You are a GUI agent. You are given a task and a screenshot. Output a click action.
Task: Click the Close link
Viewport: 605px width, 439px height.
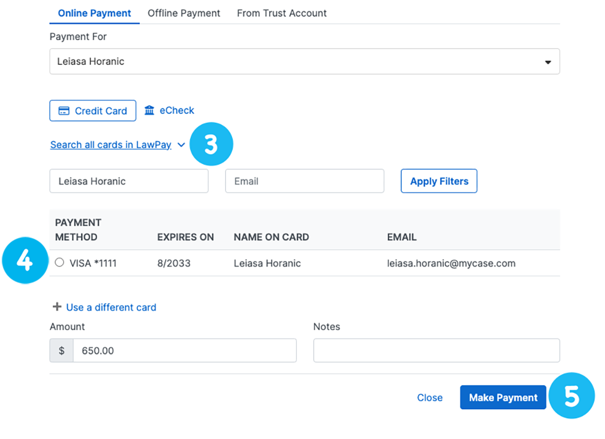pyautogui.click(x=430, y=397)
